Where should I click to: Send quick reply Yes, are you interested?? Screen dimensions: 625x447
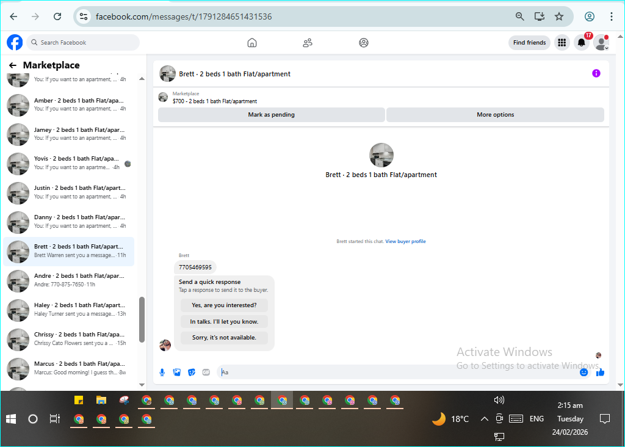click(224, 305)
